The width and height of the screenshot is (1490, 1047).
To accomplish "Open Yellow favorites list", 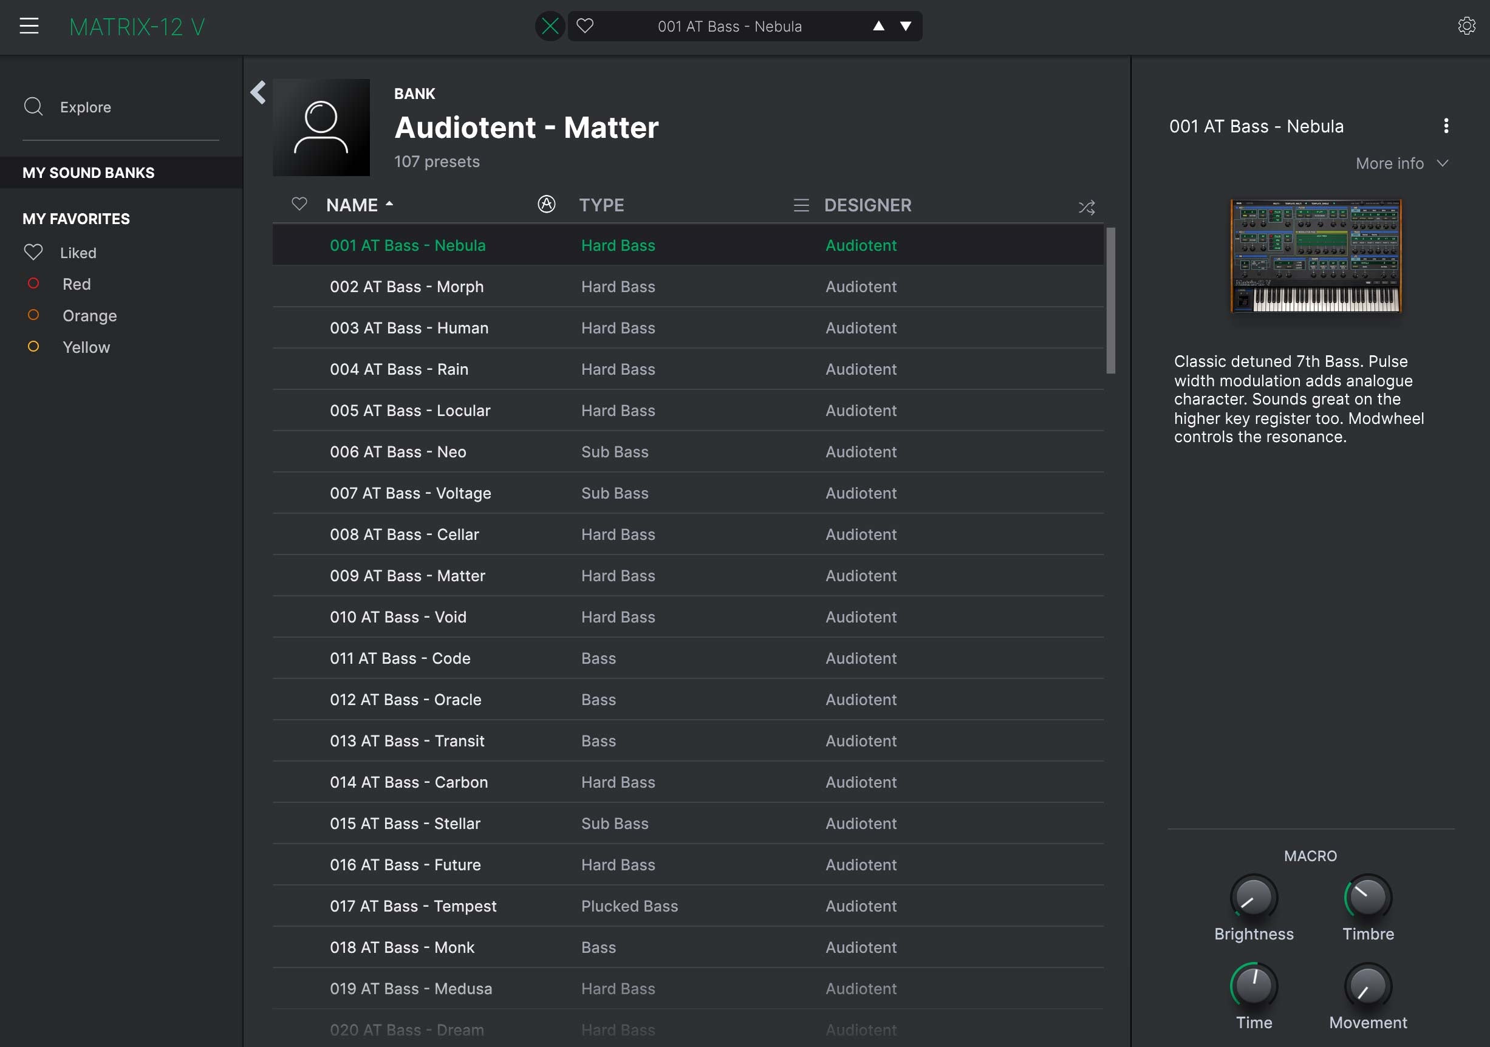I will (86, 347).
